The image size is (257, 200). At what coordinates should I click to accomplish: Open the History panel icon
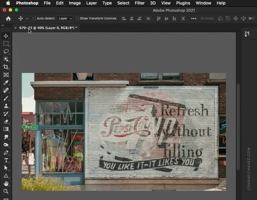coord(247,34)
